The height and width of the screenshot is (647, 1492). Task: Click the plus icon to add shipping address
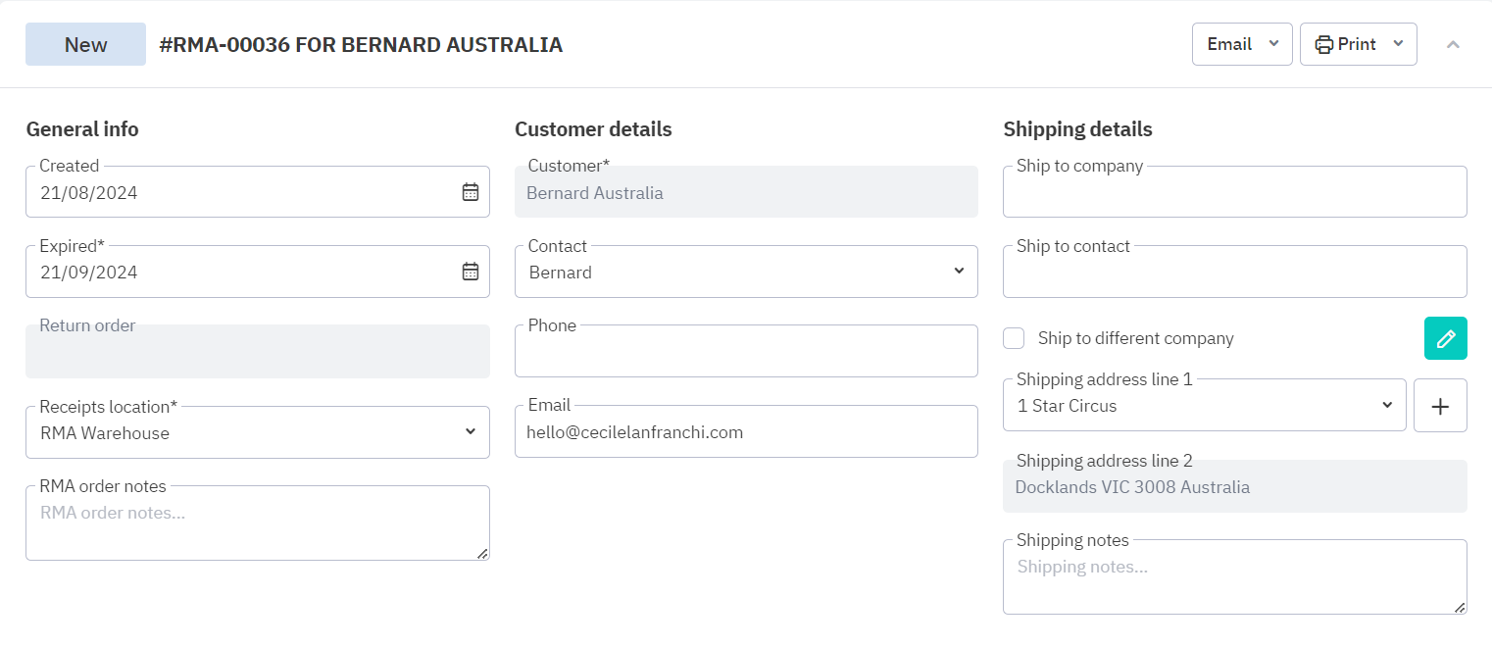[1440, 406]
